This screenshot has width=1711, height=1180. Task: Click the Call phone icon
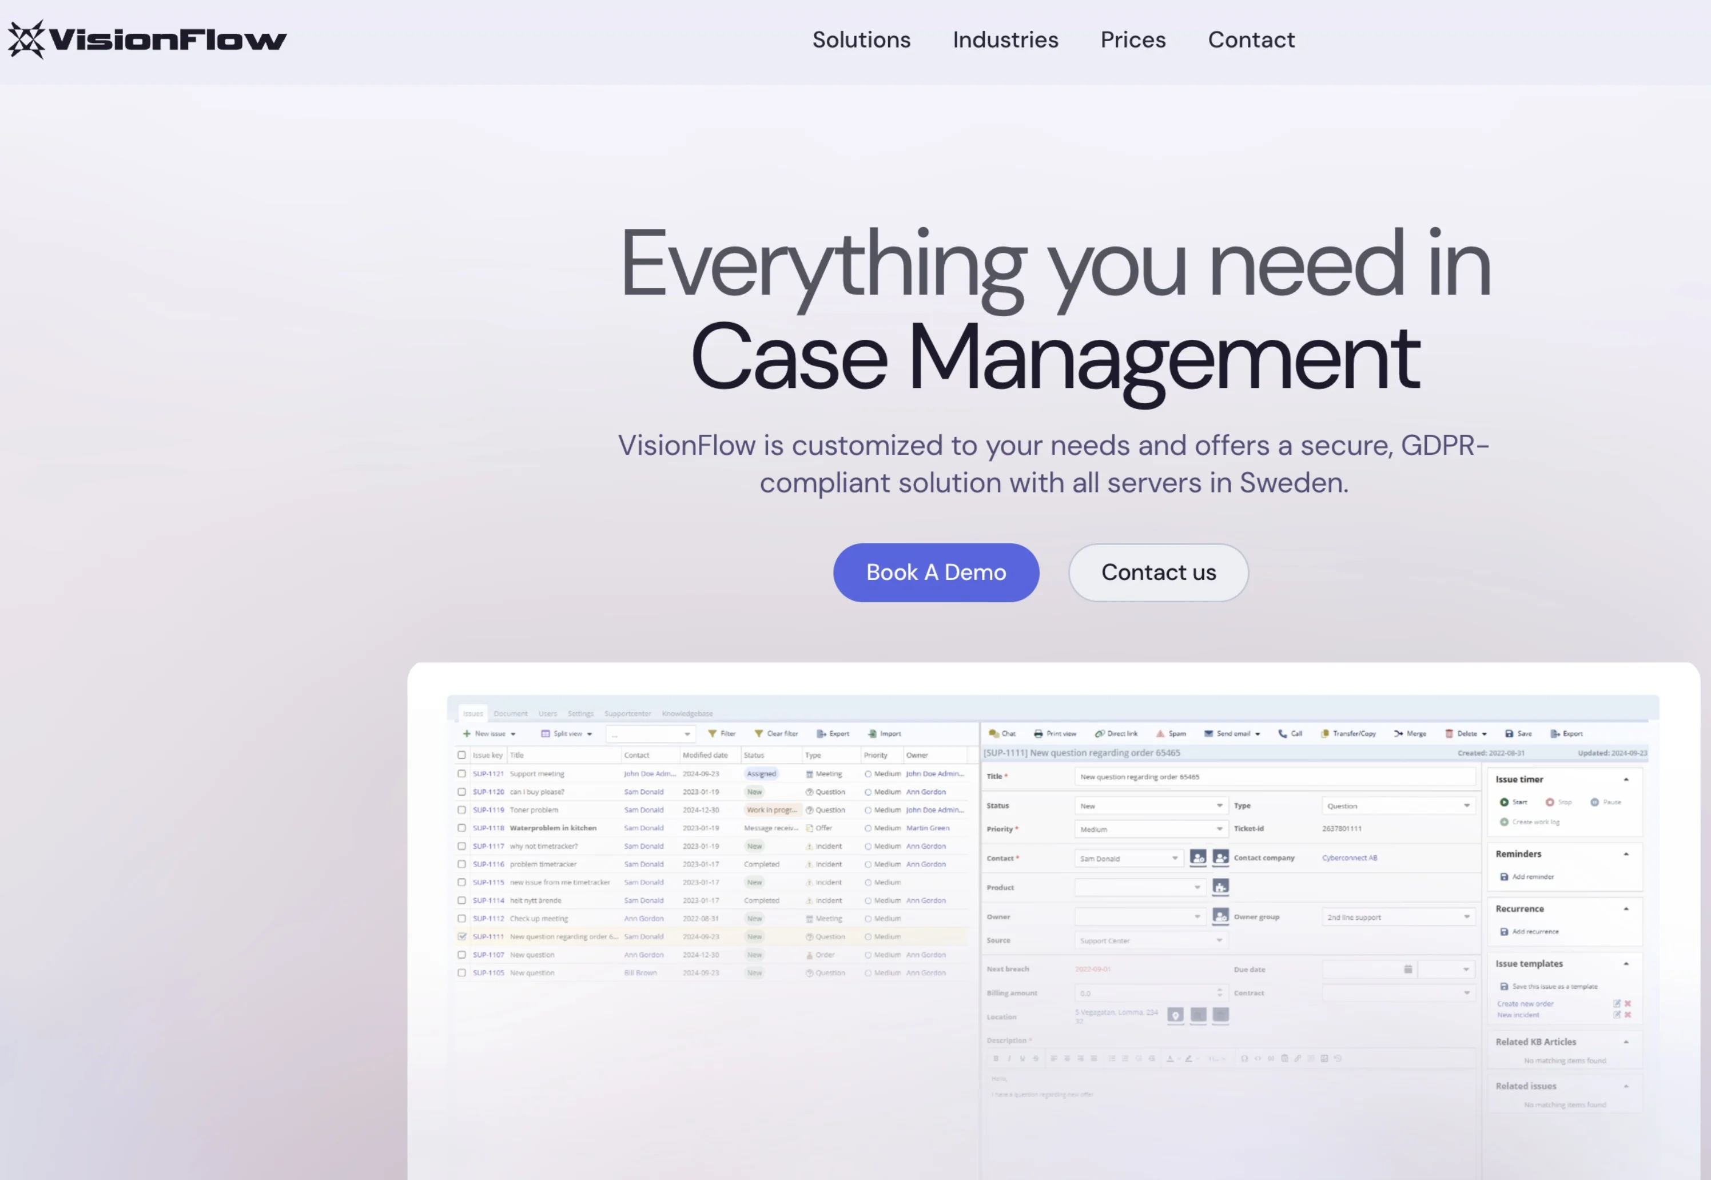[1282, 733]
